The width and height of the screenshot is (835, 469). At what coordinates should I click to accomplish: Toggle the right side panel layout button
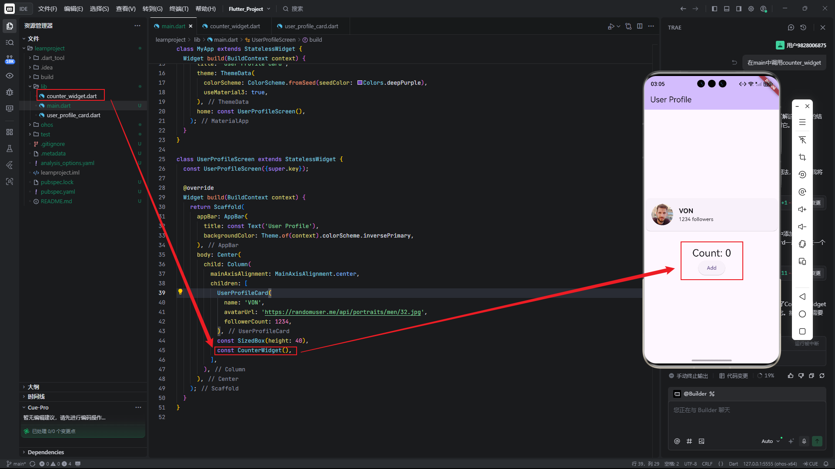click(x=739, y=9)
